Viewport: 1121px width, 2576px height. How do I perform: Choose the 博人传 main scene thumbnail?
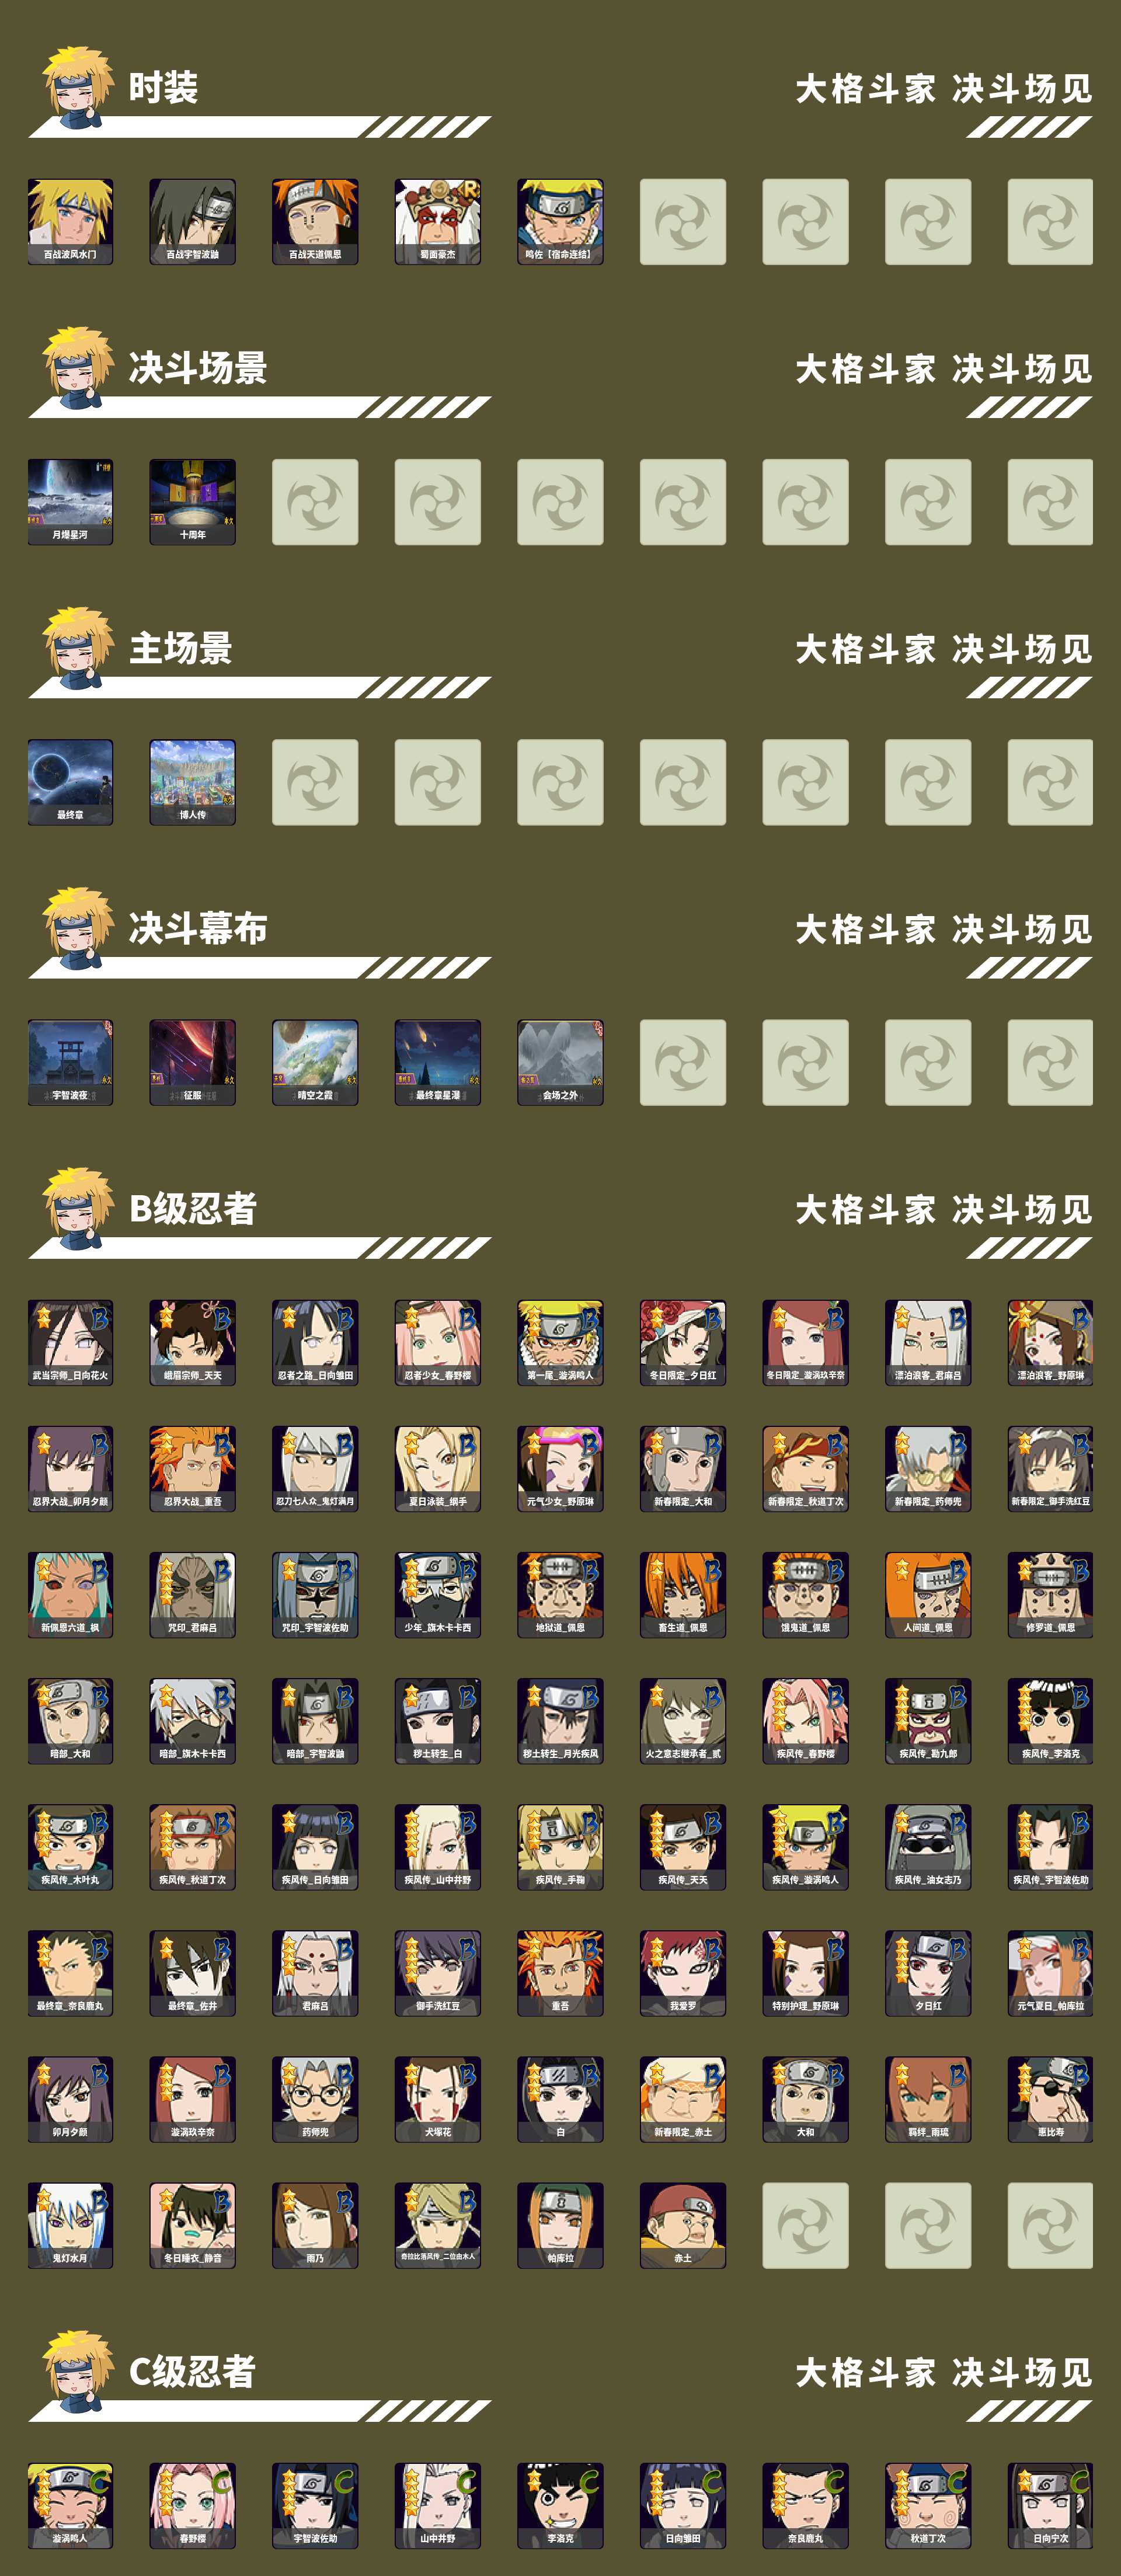[192, 782]
